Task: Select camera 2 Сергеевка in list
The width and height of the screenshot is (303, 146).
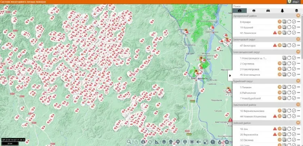Action: (247, 64)
